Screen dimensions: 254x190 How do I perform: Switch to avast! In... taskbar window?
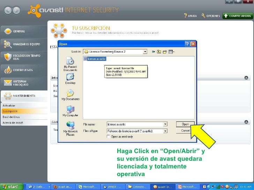163,187
